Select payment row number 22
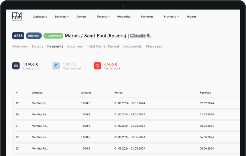Screen dimensions: 246x156 (x=127, y=137)
